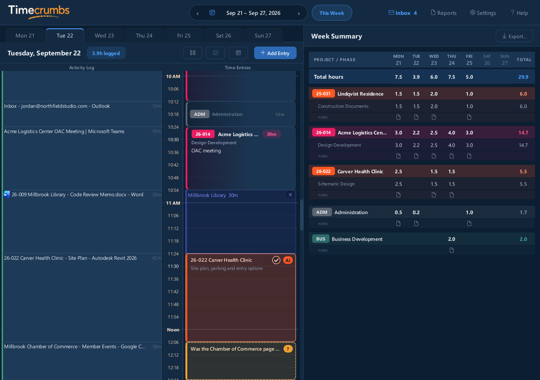
Task: Open Friday note icon for Lindqvist Residence
Action: tap(469, 117)
